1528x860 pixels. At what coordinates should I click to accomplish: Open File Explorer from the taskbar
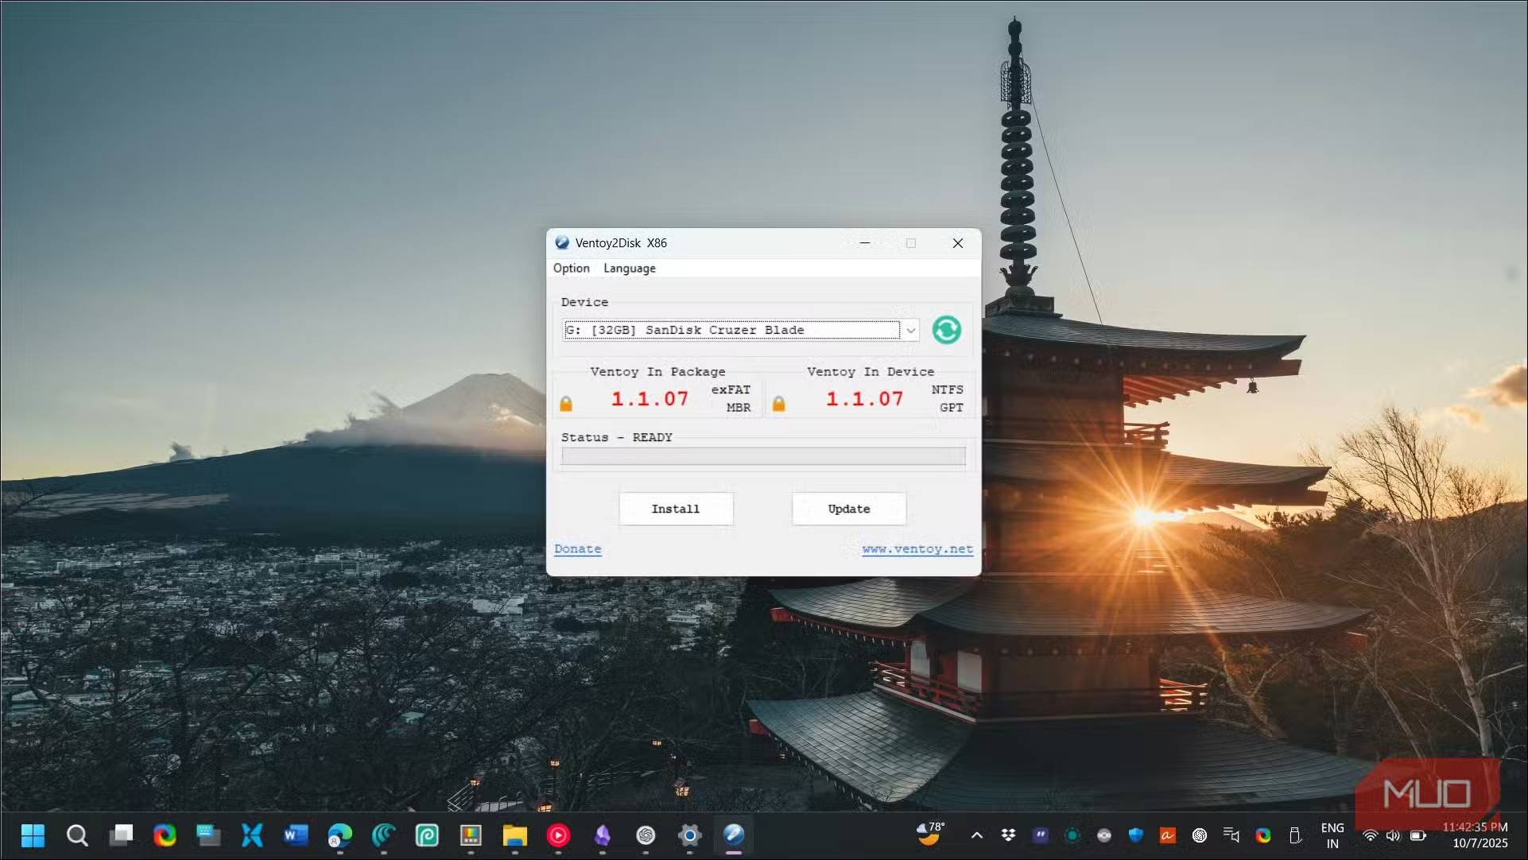pyautogui.click(x=515, y=835)
